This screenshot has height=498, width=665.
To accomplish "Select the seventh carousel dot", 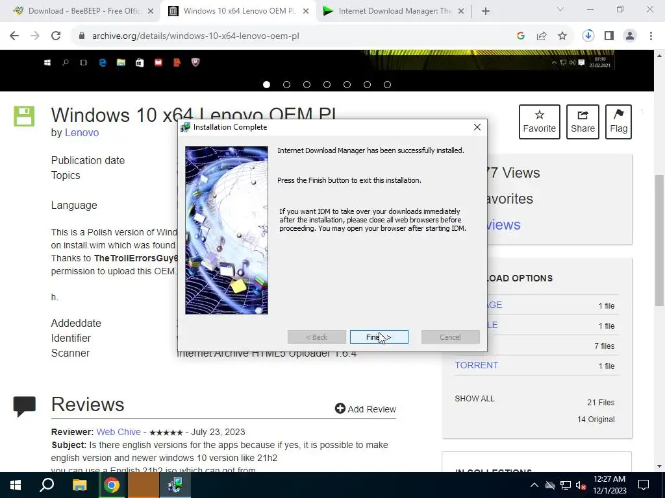I will click(387, 85).
